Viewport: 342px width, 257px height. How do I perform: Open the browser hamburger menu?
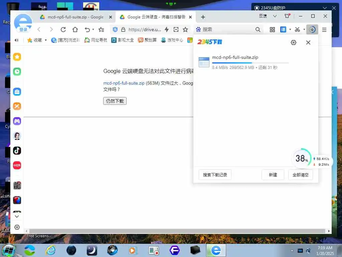point(324,29)
